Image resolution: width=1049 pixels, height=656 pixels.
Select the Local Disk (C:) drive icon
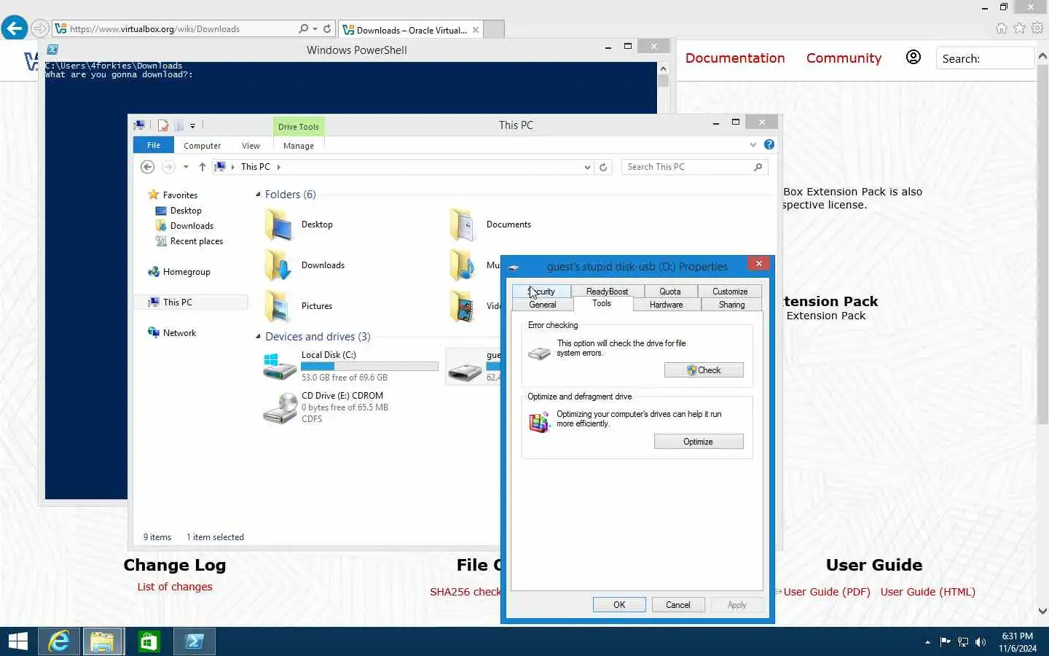280,367
